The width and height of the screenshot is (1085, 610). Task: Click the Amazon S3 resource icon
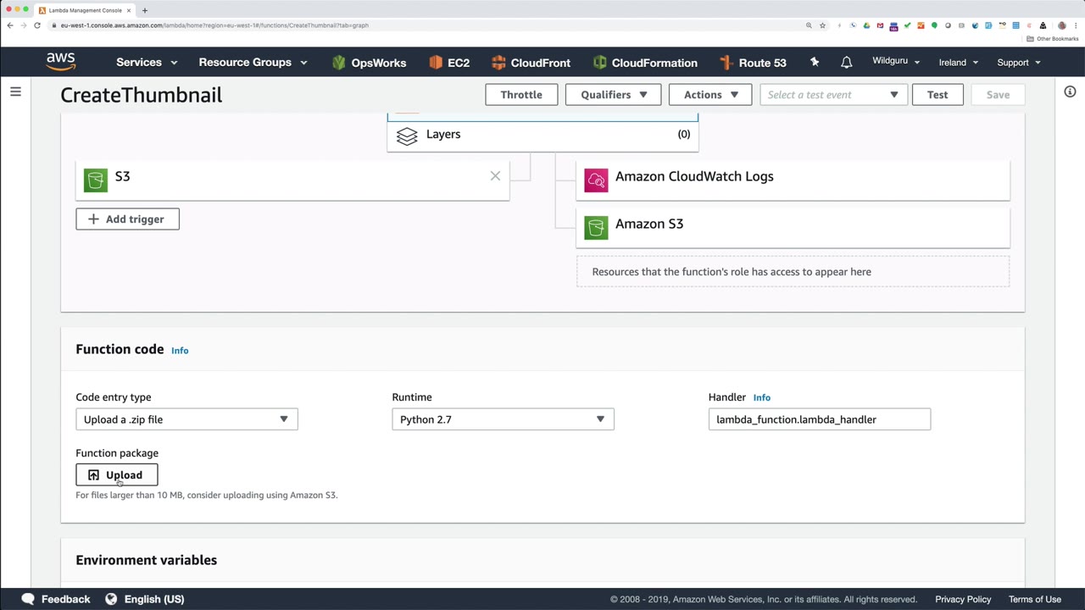596,227
